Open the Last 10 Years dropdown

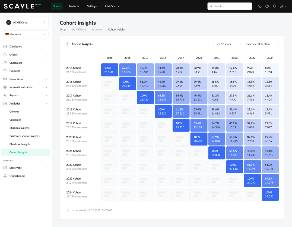pyautogui.click(x=227, y=44)
